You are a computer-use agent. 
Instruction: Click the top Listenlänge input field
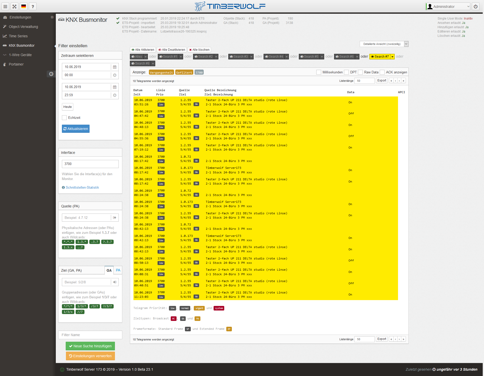pos(364,81)
